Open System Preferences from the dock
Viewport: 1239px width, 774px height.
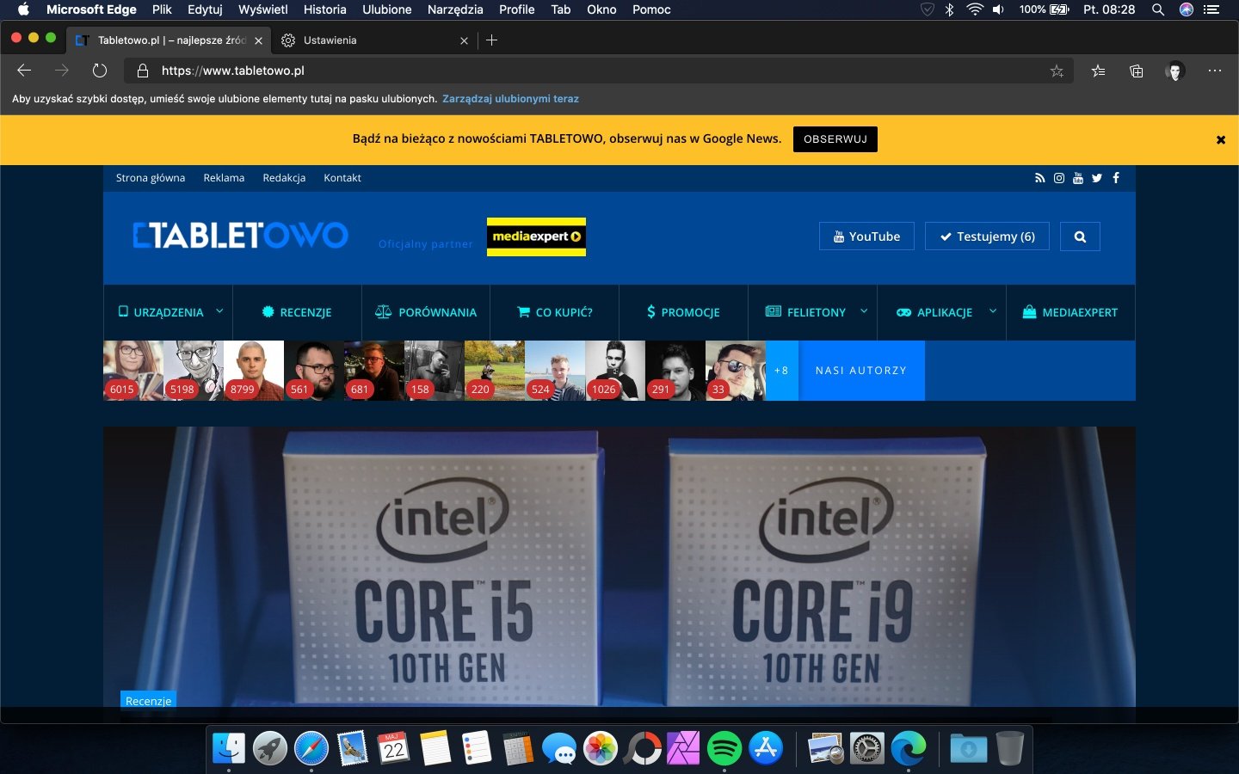pyautogui.click(x=867, y=748)
